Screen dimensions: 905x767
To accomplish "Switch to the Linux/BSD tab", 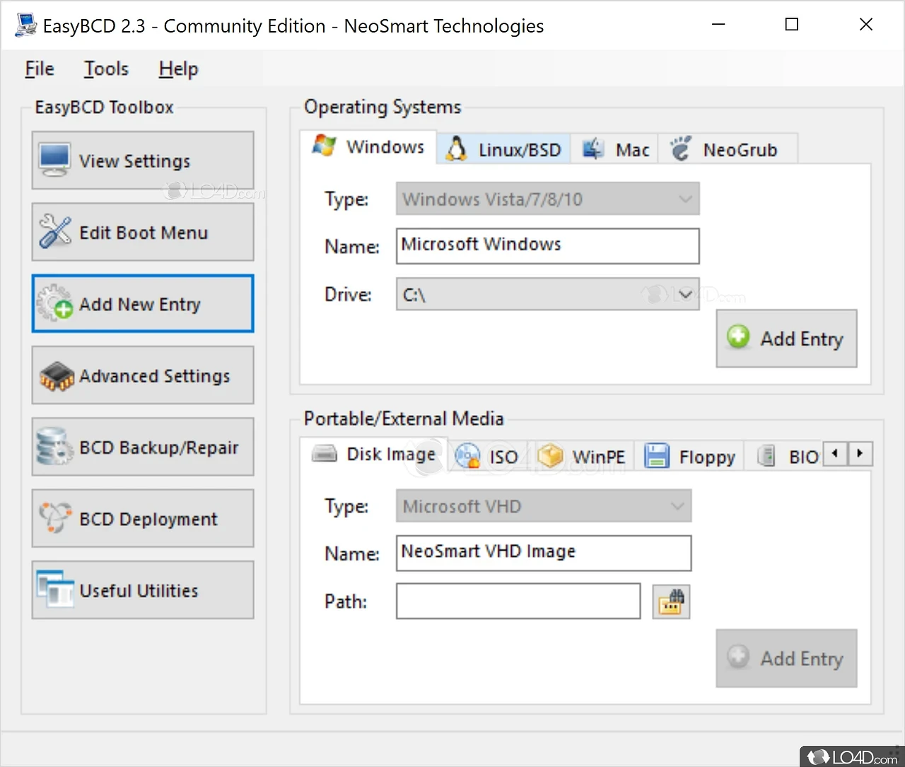I will point(503,149).
